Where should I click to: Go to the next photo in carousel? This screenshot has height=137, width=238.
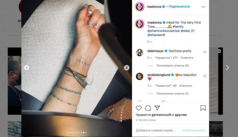(127, 68)
